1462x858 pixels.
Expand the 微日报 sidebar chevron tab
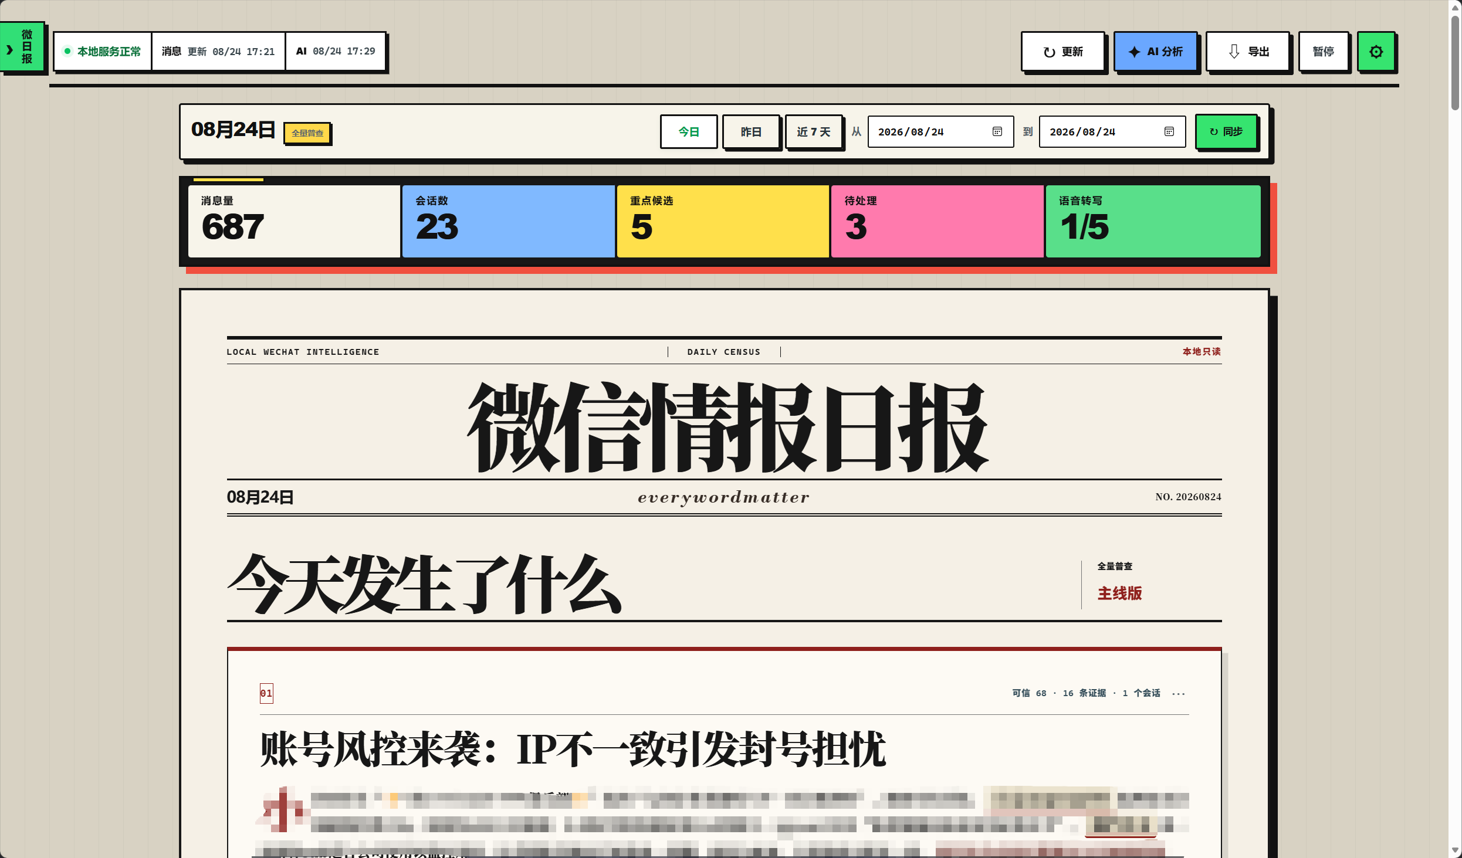click(x=22, y=47)
